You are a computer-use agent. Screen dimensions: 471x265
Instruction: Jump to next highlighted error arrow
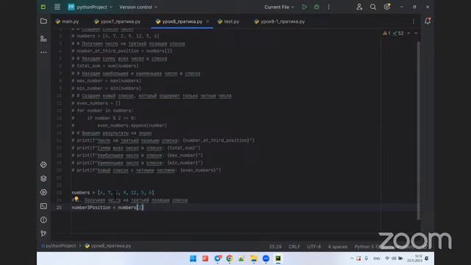click(x=416, y=33)
